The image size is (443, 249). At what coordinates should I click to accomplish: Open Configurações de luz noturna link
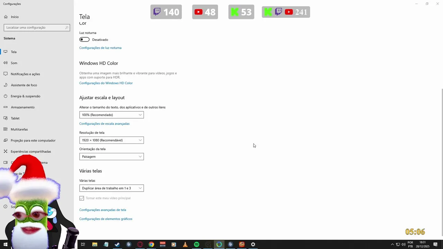pos(100,48)
